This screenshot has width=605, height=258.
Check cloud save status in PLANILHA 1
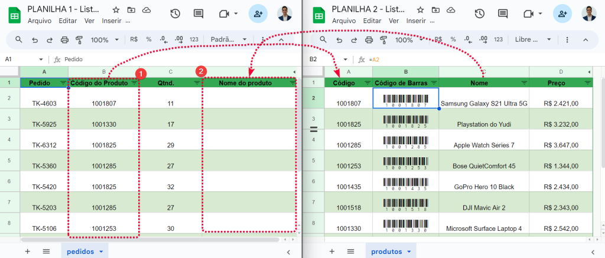[x=147, y=10]
